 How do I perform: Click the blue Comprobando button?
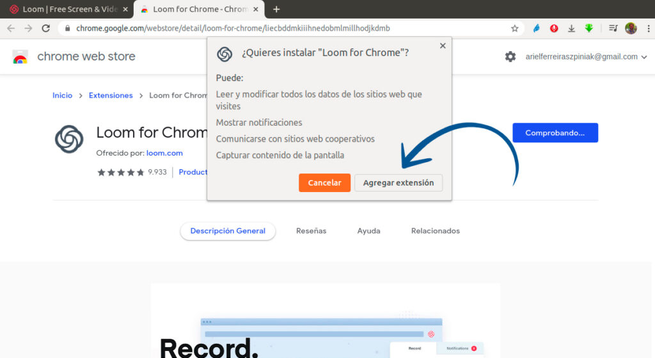(555, 133)
